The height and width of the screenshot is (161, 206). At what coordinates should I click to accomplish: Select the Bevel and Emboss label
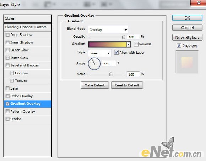[25, 65]
